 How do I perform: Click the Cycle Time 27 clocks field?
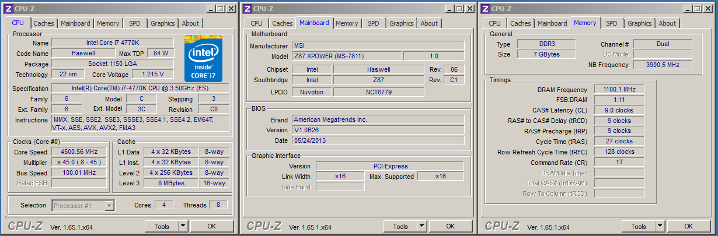click(x=619, y=142)
